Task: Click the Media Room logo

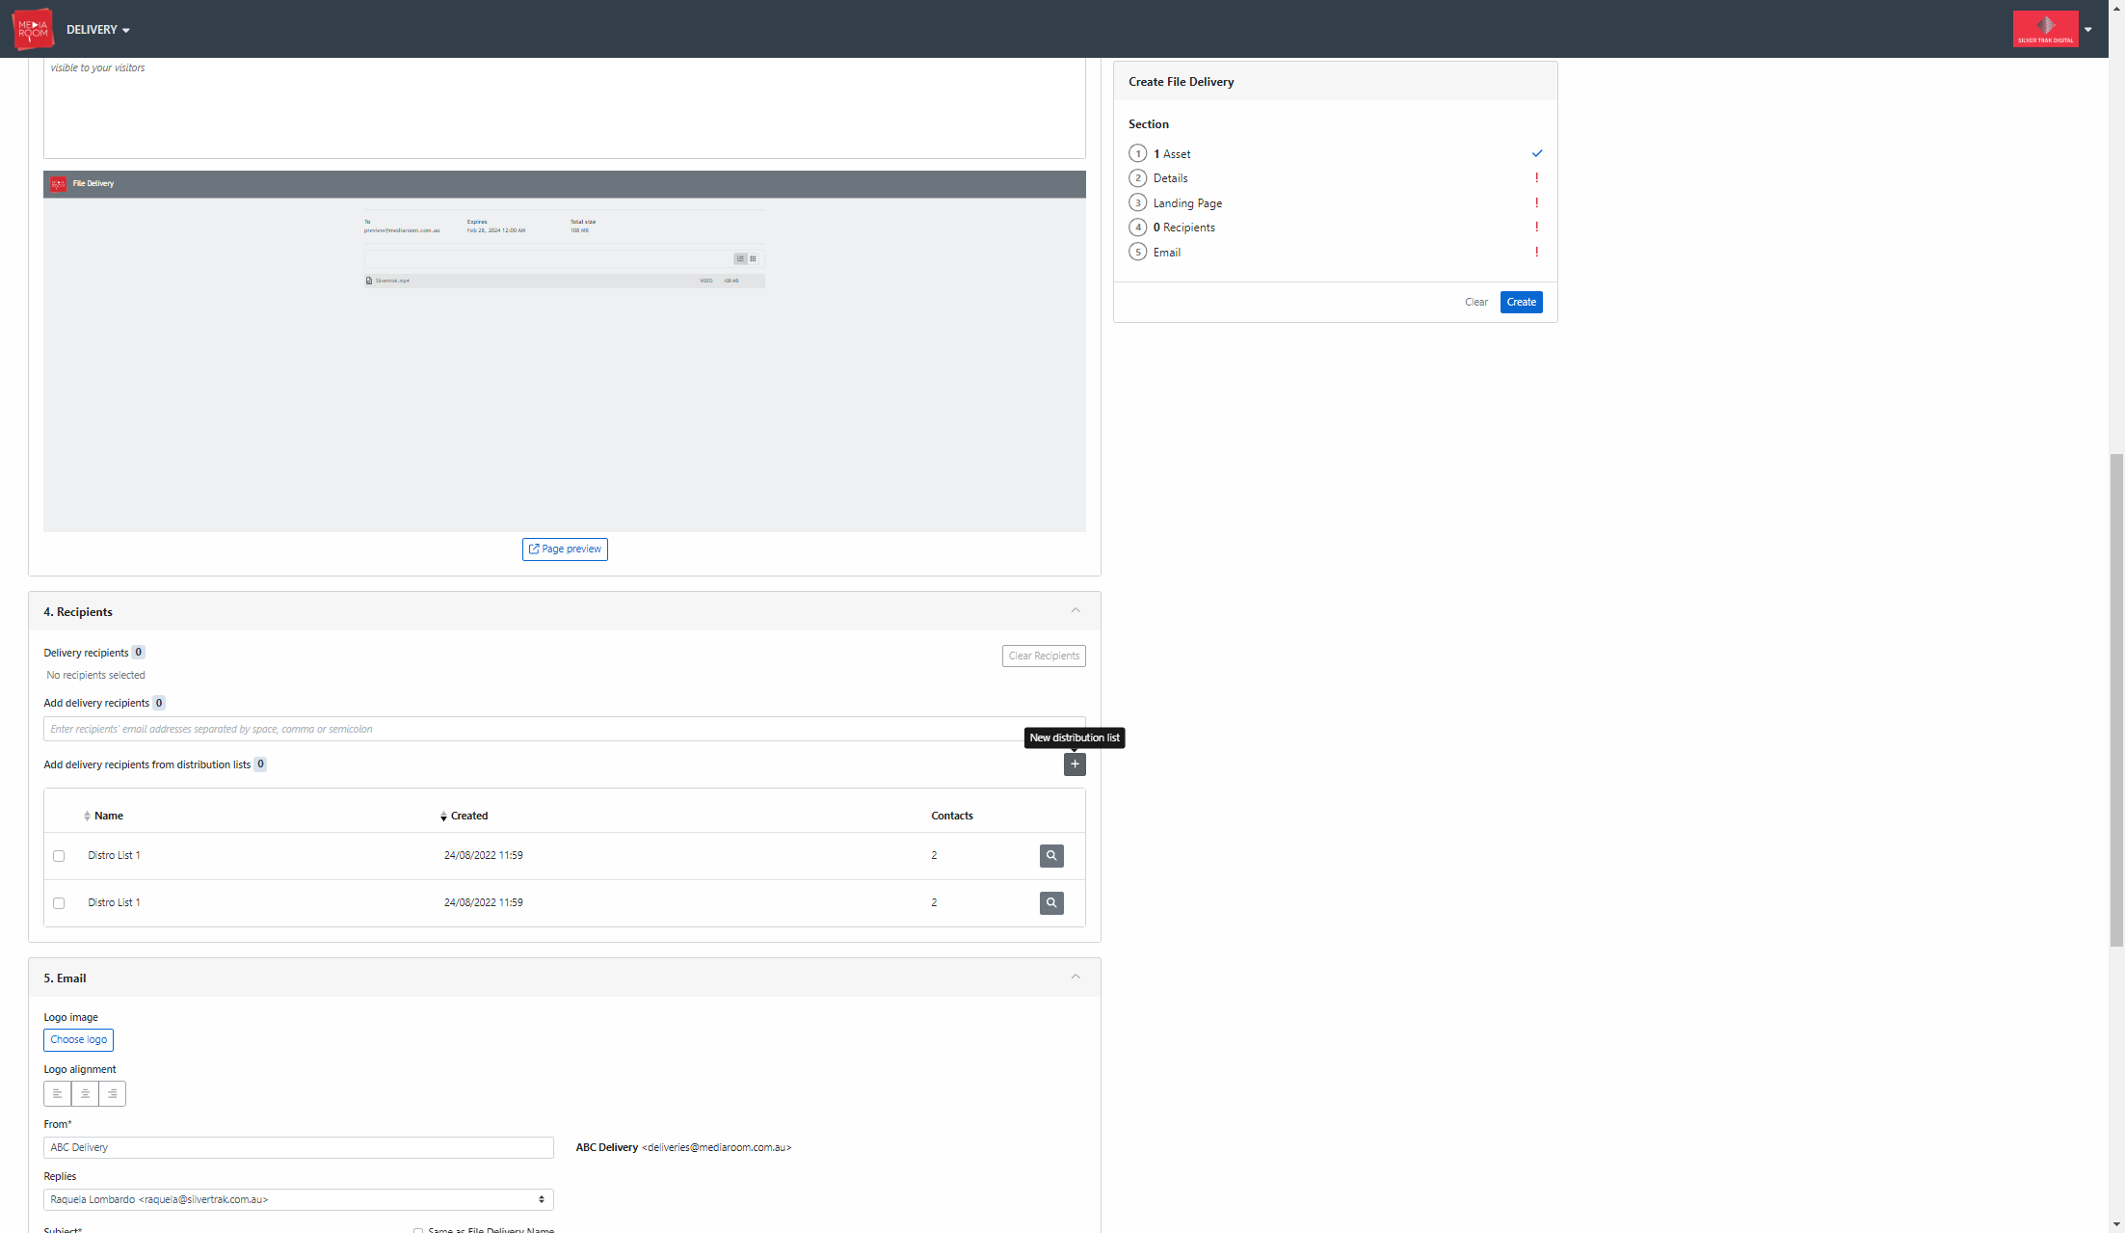Action: click(x=33, y=29)
